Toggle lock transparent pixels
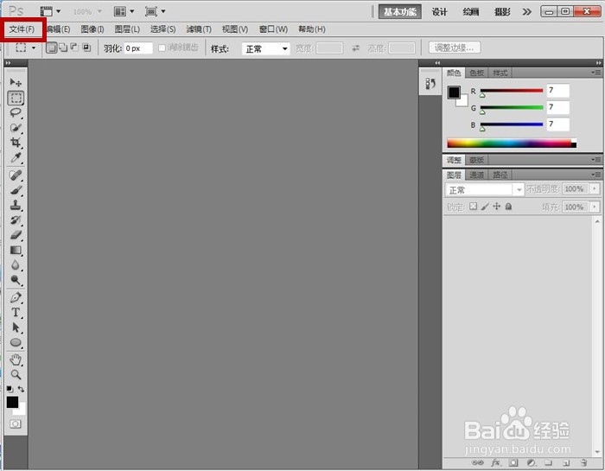Viewport: 605px width, 471px height. (x=473, y=207)
